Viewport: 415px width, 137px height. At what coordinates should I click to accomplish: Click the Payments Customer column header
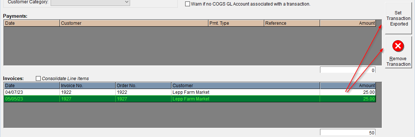pos(134,23)
